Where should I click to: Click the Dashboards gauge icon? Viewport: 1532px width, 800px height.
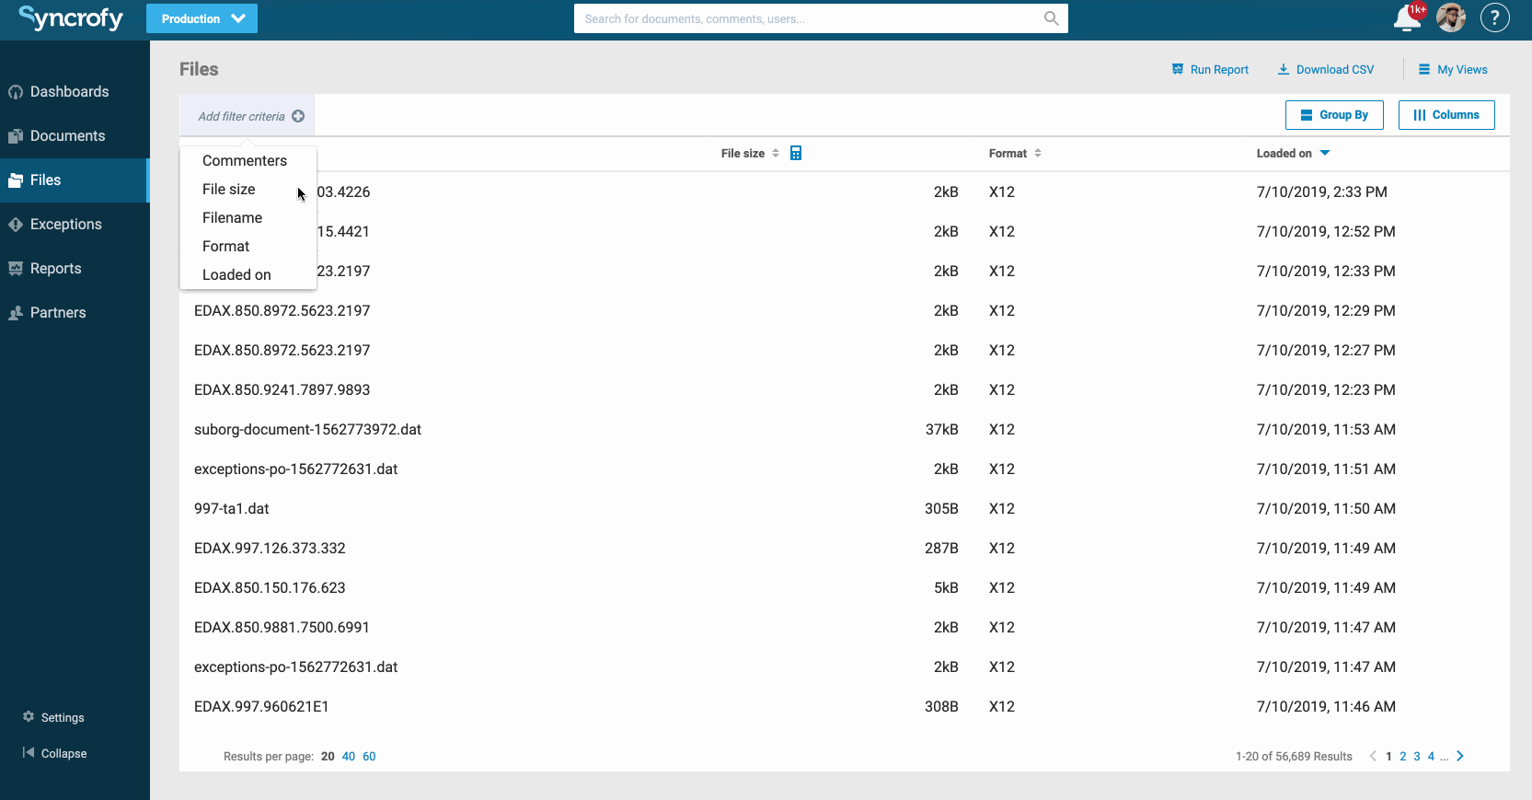16,92
